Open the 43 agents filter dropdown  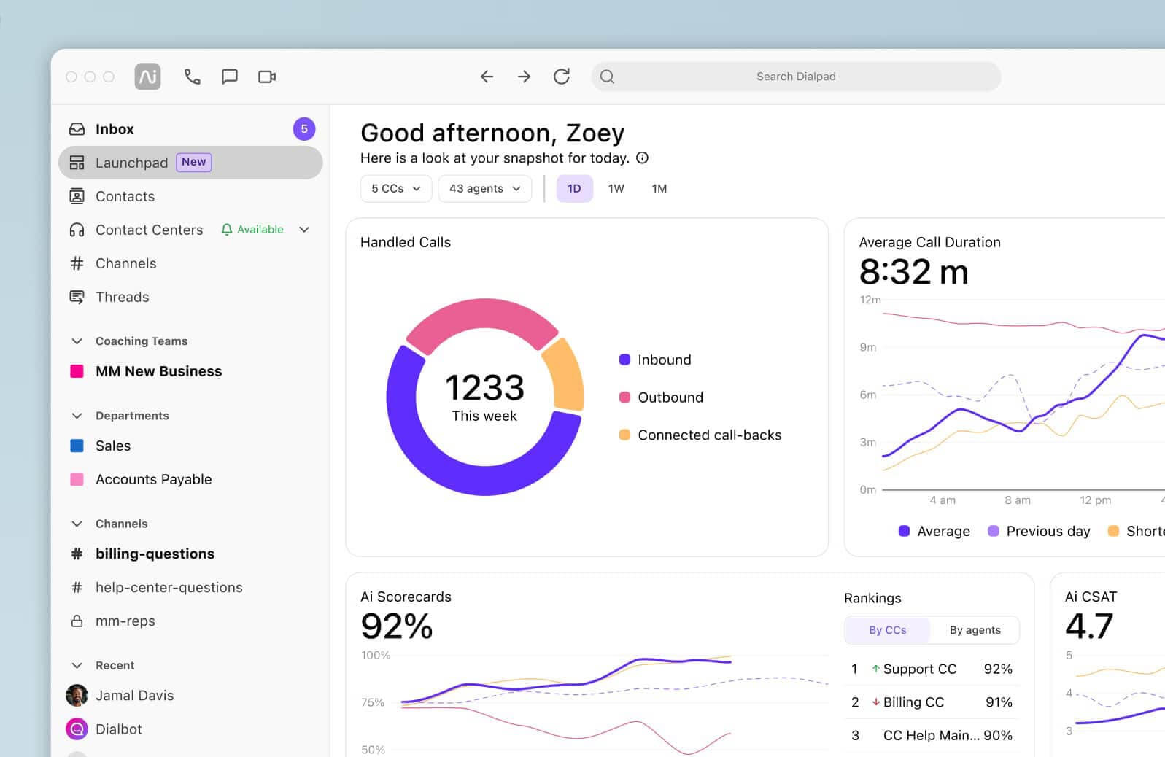tap(484, 188)
